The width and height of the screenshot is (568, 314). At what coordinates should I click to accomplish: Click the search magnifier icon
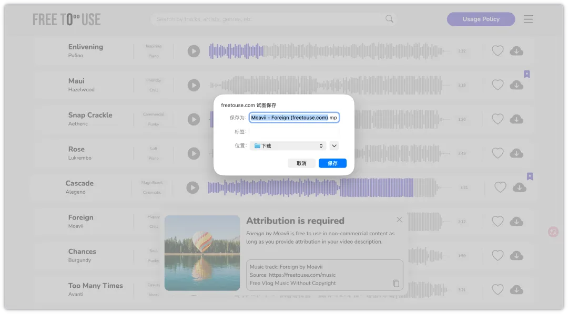[x=389, y=19]
